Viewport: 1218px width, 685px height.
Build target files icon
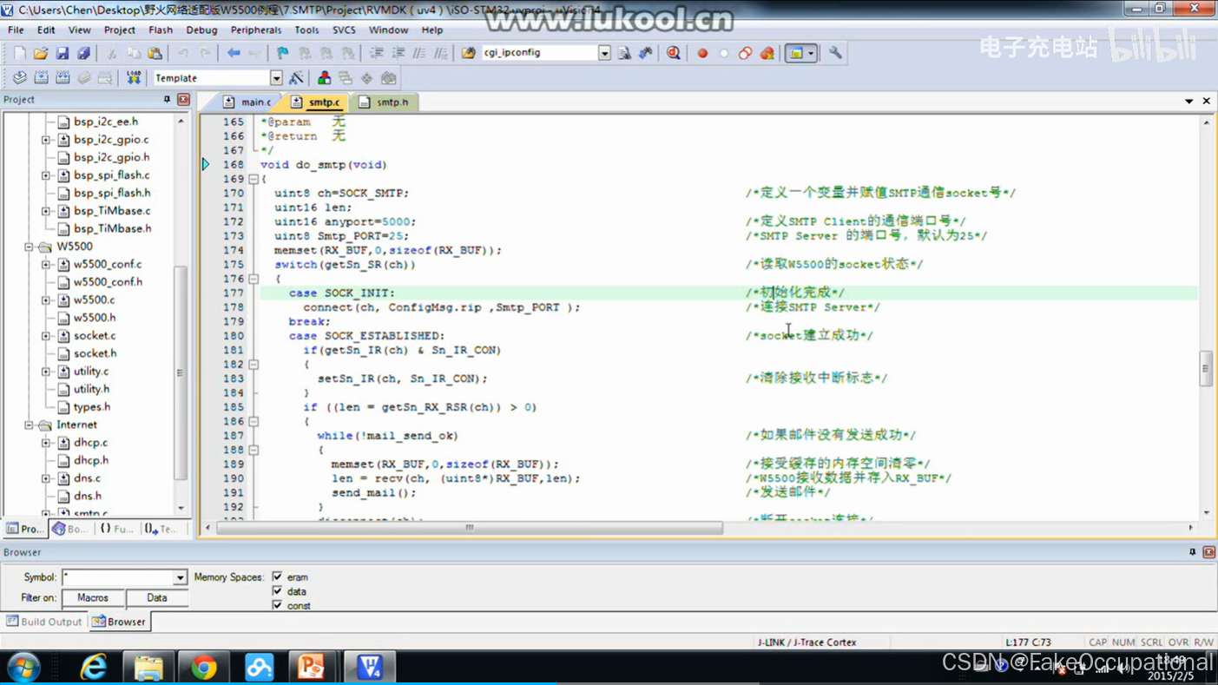(x=41, y=78)
